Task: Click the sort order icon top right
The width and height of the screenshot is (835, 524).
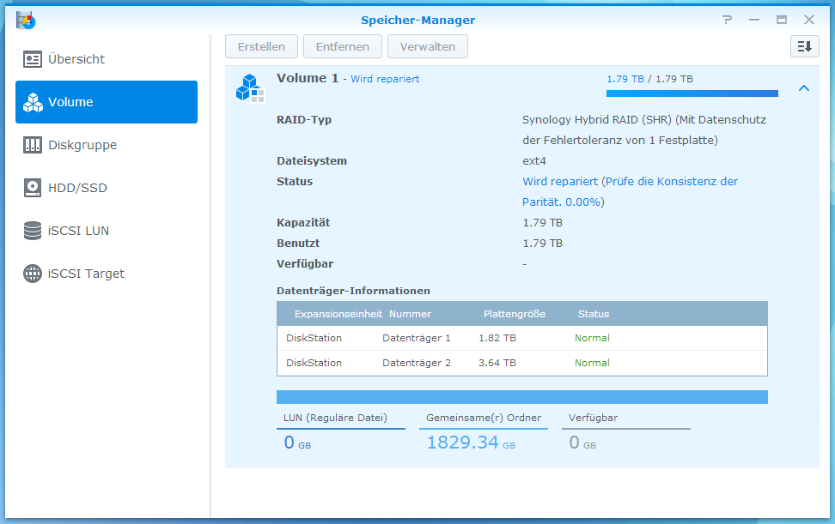Action: [x=804, y=46]
